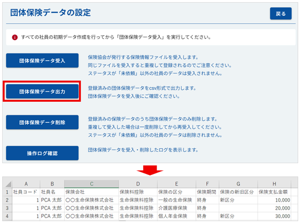Screen dimensions: 300x223
Task: Click the 団体保険データの設定 page heading
Action: pyautogui.click(x=51, y=12)
